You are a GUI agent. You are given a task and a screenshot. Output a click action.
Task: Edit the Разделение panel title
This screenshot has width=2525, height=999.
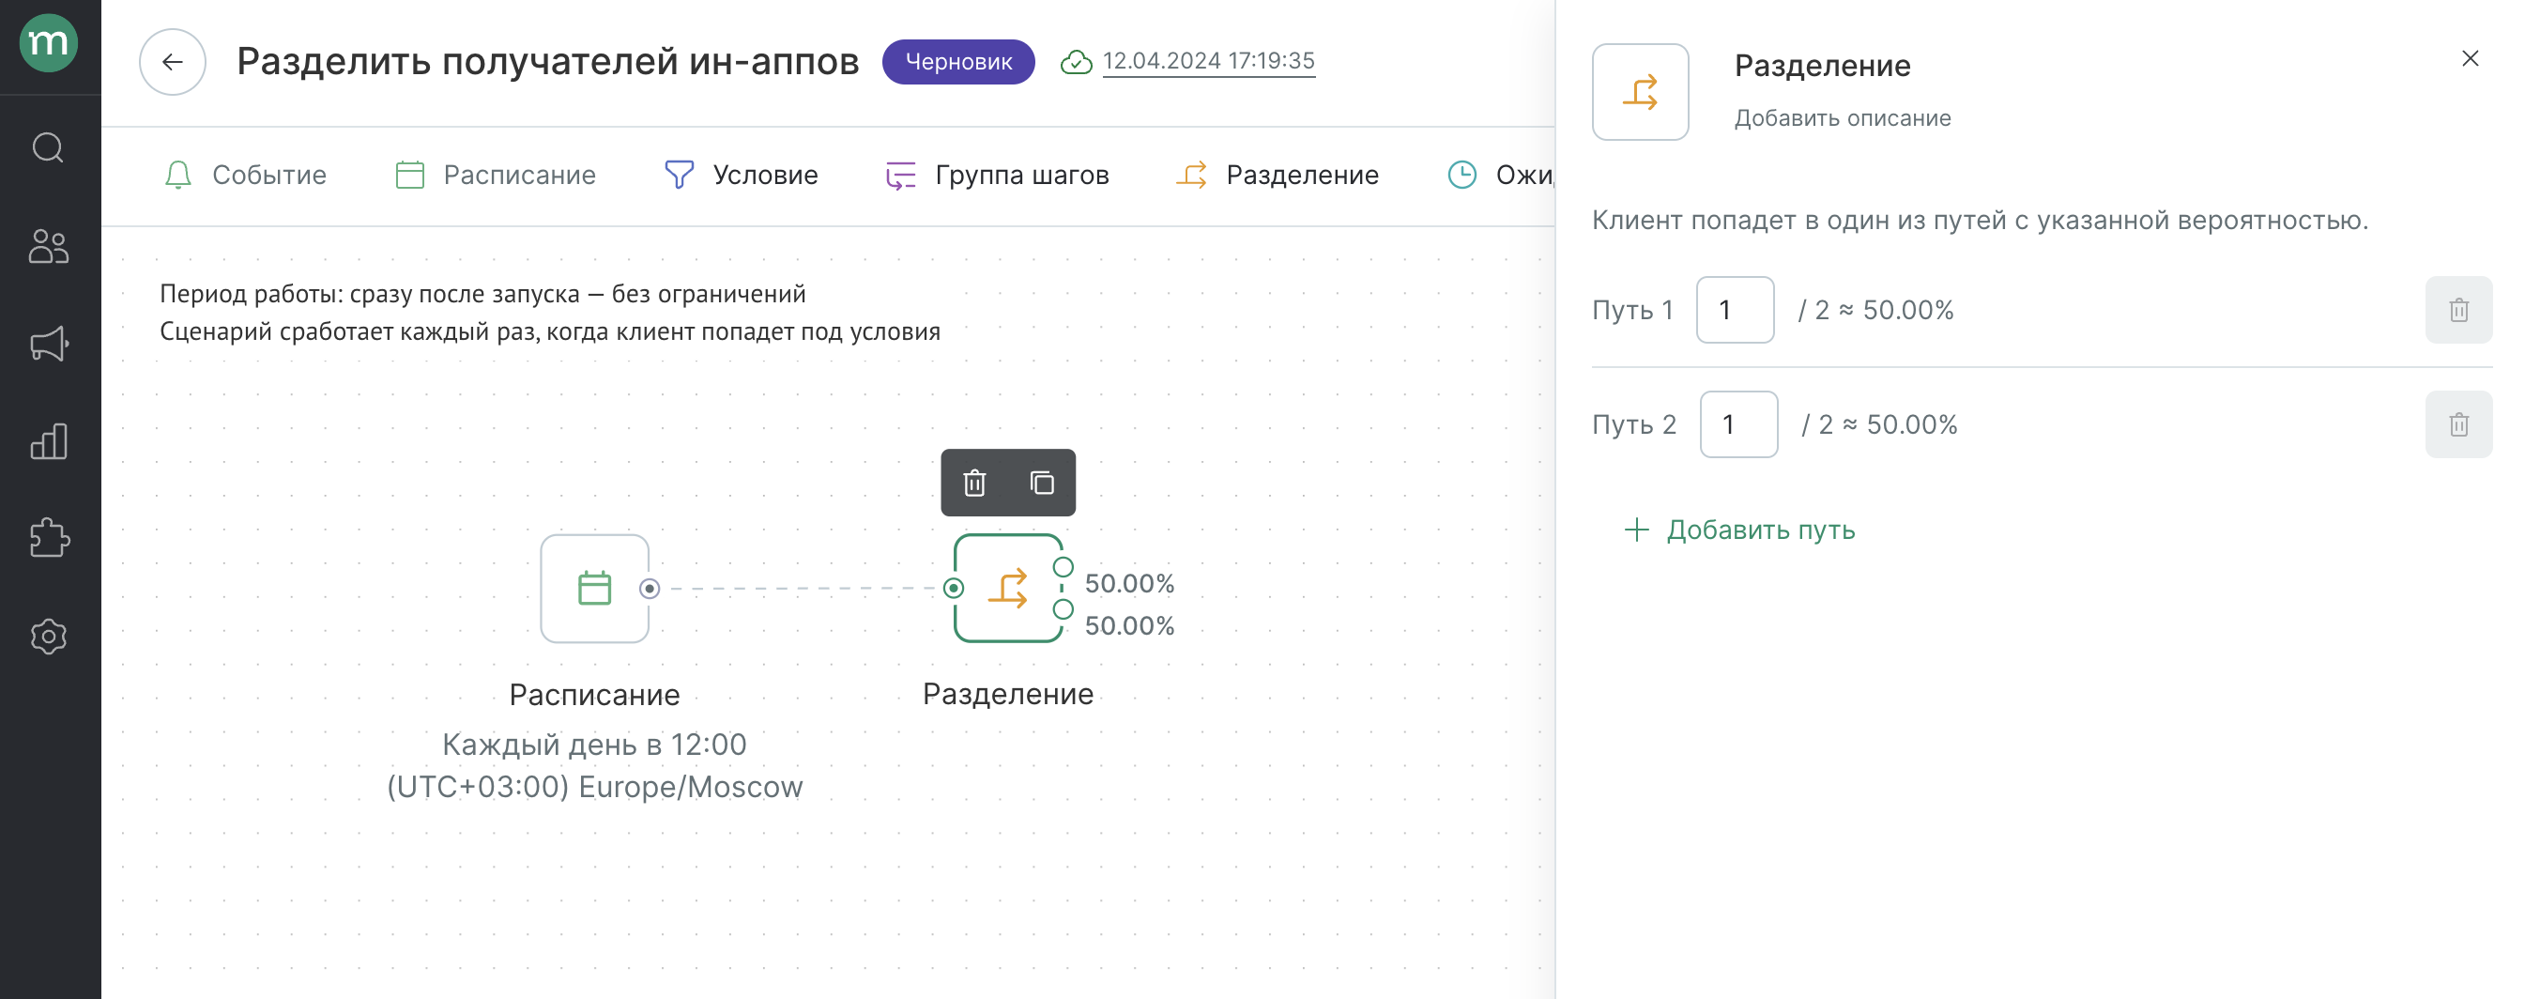coord(1822,66)
